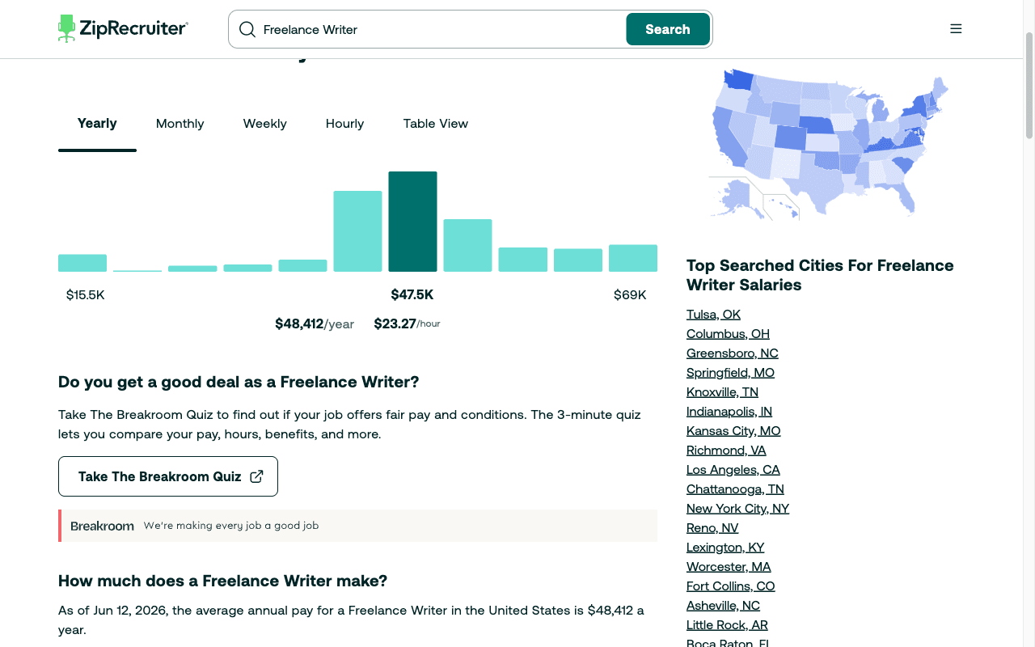This screenshot has height=647, width=1035.
Task: Click the $23.27/hour value
Action: tap(407, 323)
